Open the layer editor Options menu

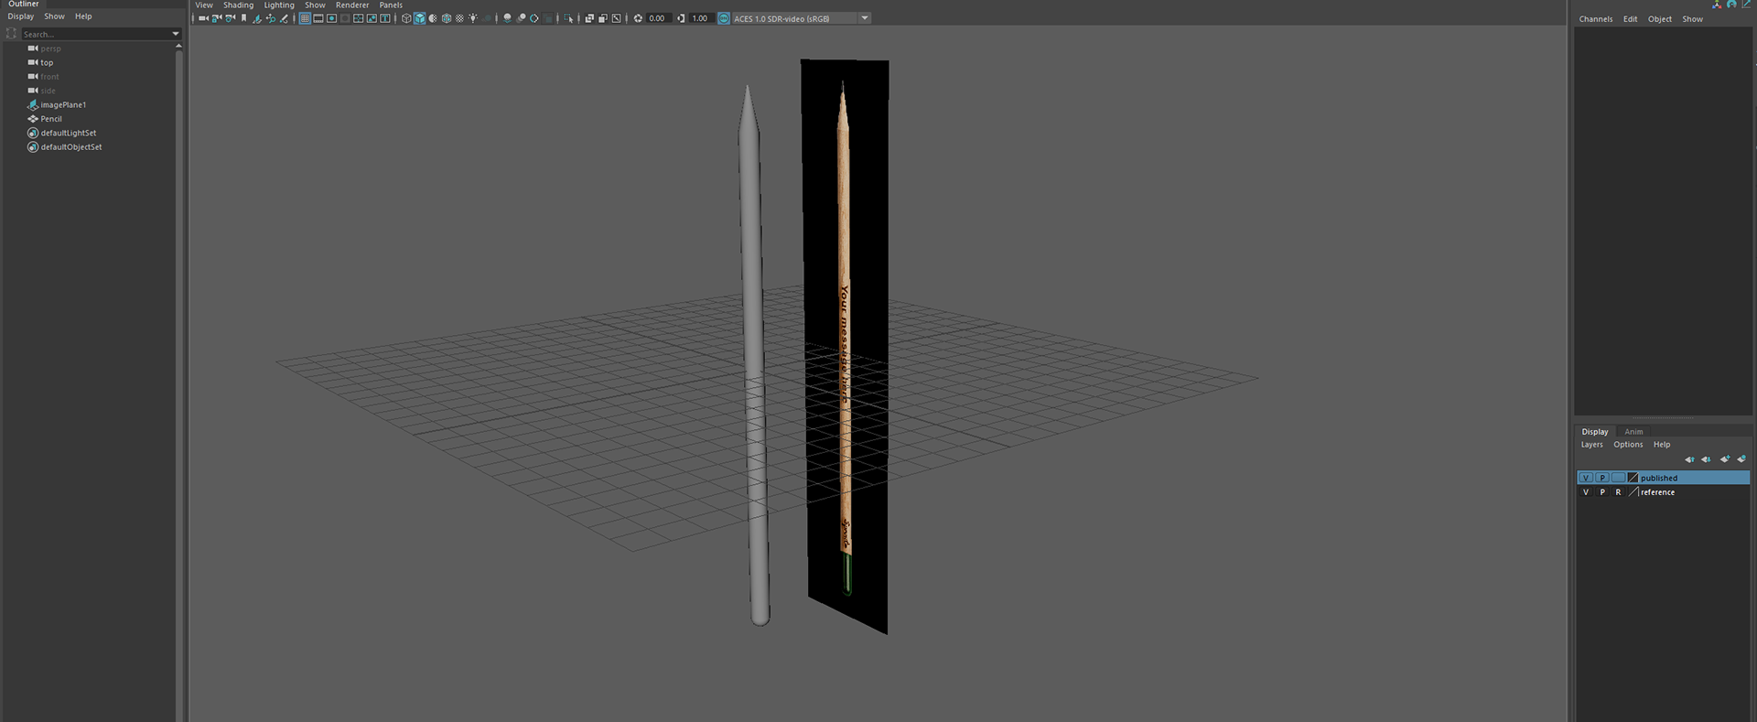pyautogui.click(x=1628, y=445)
